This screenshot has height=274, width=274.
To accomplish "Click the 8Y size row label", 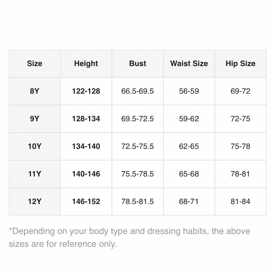I will pos(35,91).
